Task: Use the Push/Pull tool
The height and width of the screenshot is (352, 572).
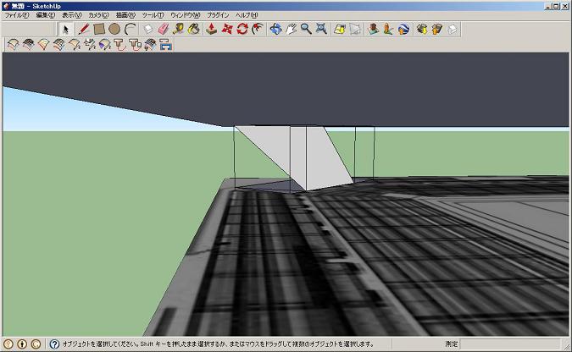Action: click(212, 30)
